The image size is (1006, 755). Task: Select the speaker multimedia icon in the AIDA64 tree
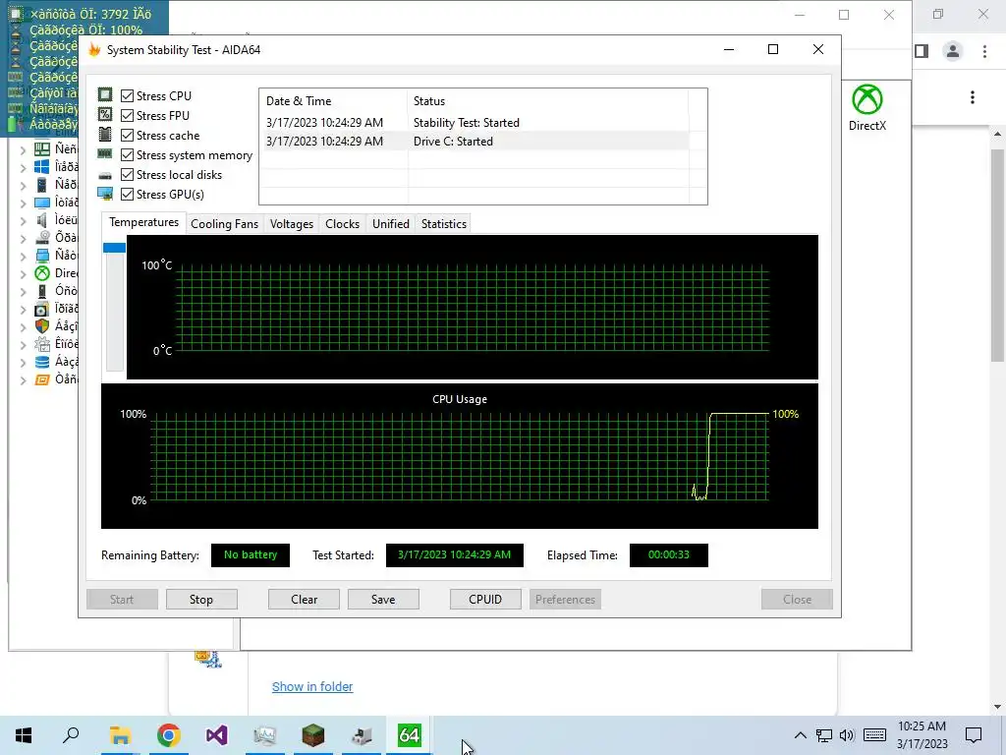(41, 220)
